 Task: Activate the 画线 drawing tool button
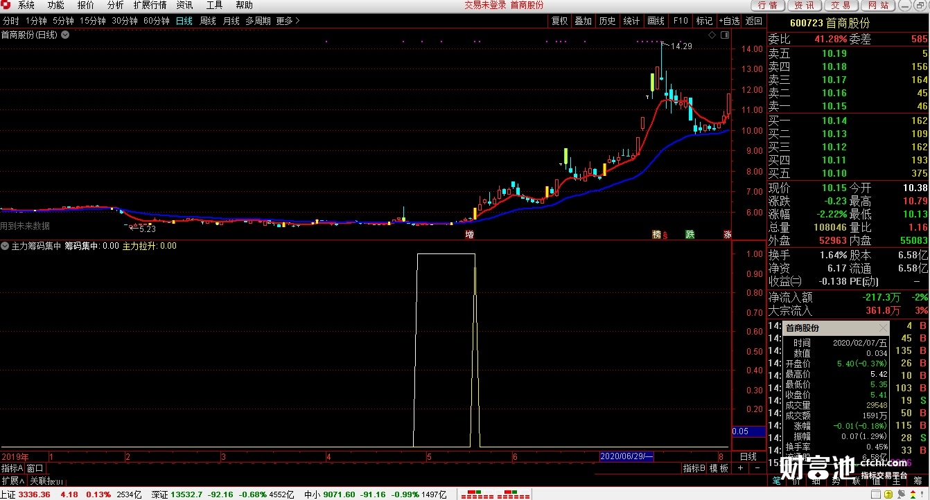(x=656, y=21)
